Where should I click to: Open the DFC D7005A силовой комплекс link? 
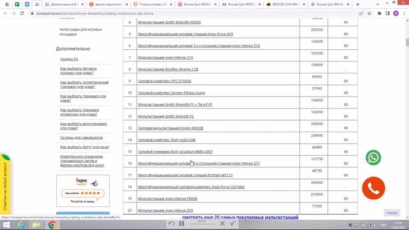165,81
